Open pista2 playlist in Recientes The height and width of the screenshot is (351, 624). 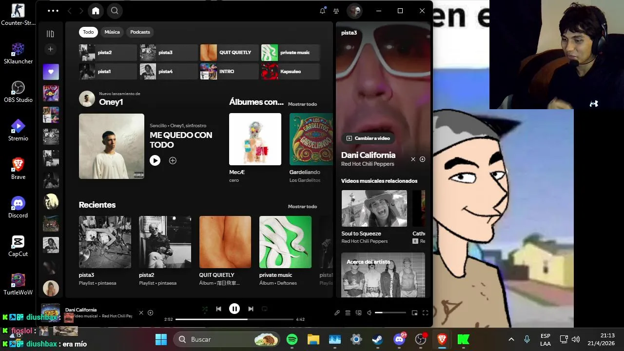click(x=165, y=242)
